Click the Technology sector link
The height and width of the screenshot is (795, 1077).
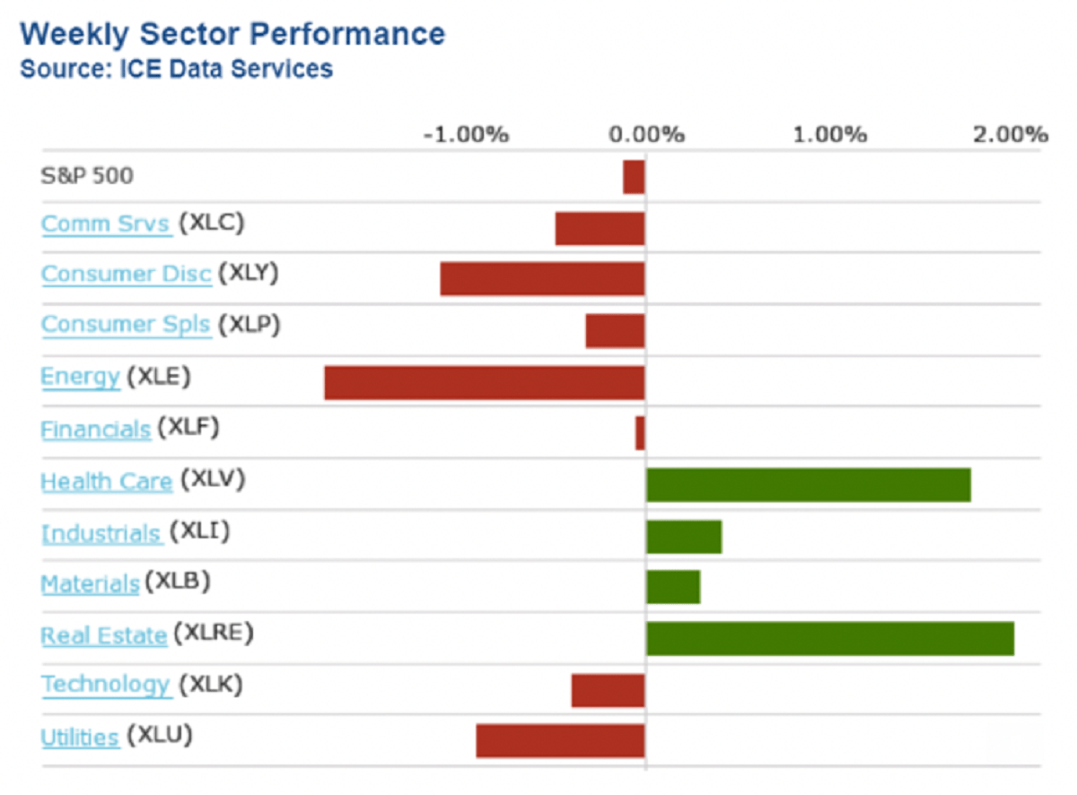pos(105,685)
